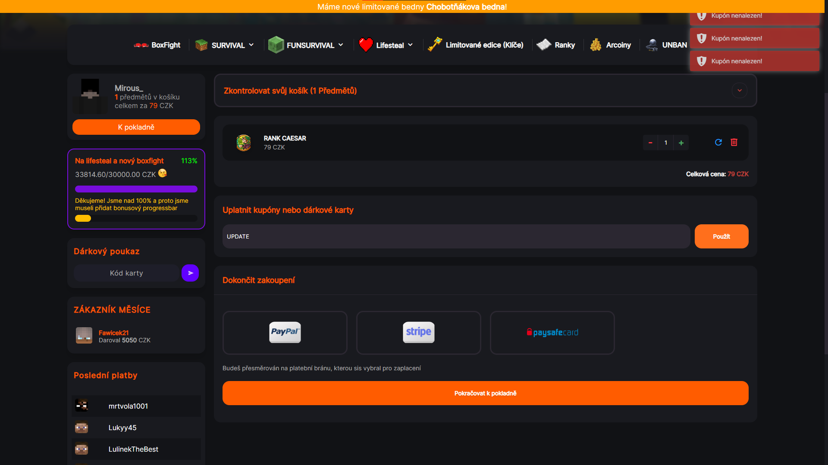Screen dimensions: 828x465
Task: Select Stripe as payment method
Action: pos(418,332)
